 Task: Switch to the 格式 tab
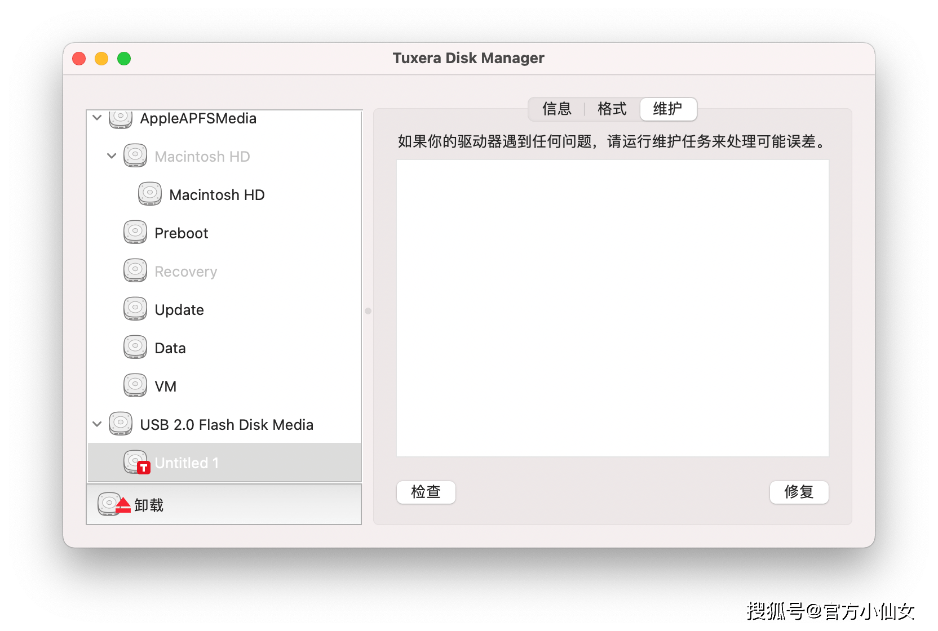[x=612, y=109]
